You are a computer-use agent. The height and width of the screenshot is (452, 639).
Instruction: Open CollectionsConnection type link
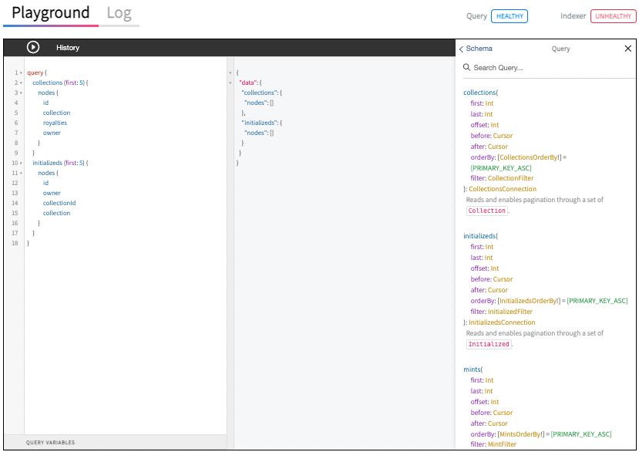[x=503, y=189]
